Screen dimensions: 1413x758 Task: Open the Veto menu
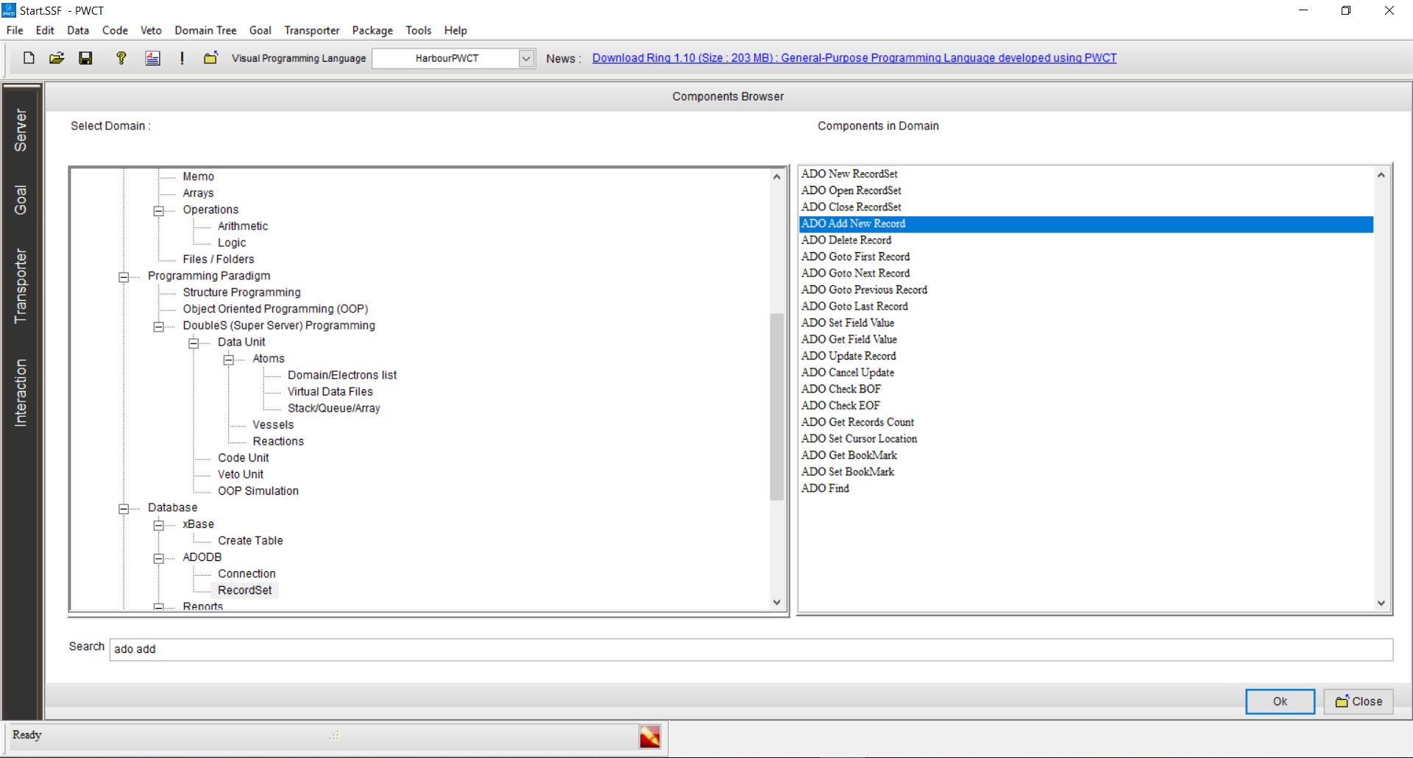click(x=151, y=30)
